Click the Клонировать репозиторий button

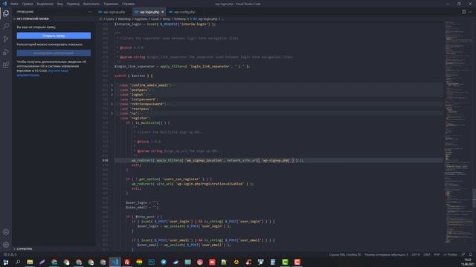click(54, 53)
